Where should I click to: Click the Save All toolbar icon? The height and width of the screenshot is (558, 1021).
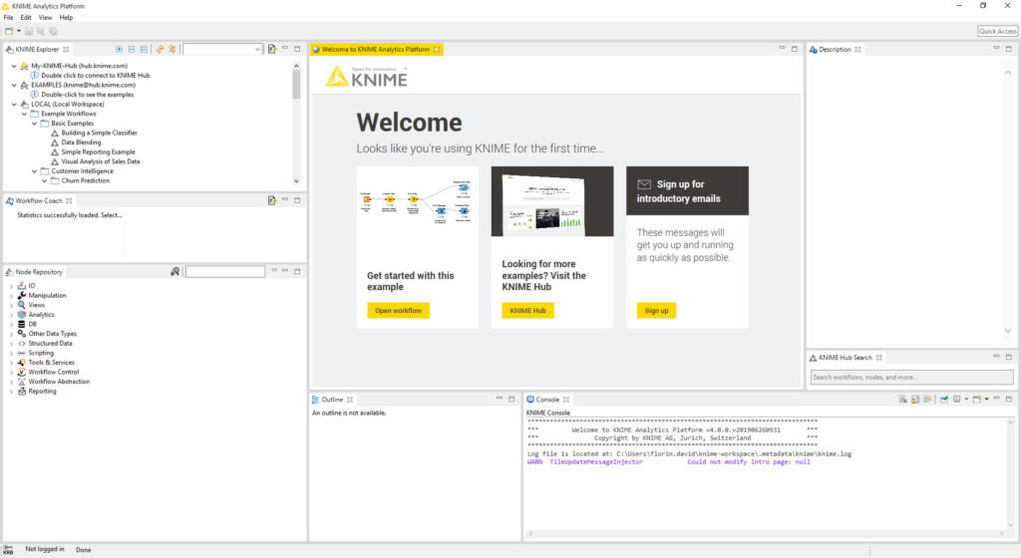(54, 31)
